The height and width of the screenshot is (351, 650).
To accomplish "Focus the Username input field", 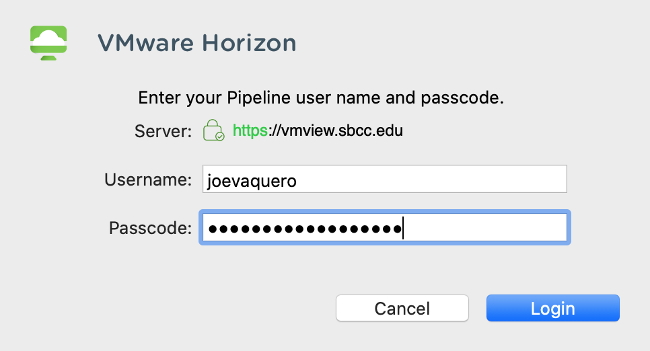I will coord(384,180).
